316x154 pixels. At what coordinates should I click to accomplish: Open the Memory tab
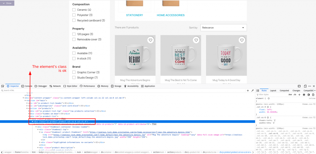(103, 86)
